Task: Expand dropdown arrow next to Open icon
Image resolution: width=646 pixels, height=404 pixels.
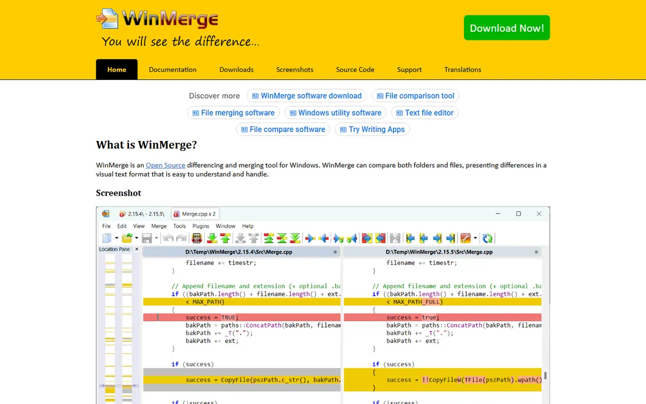Action: coord(136,238)
